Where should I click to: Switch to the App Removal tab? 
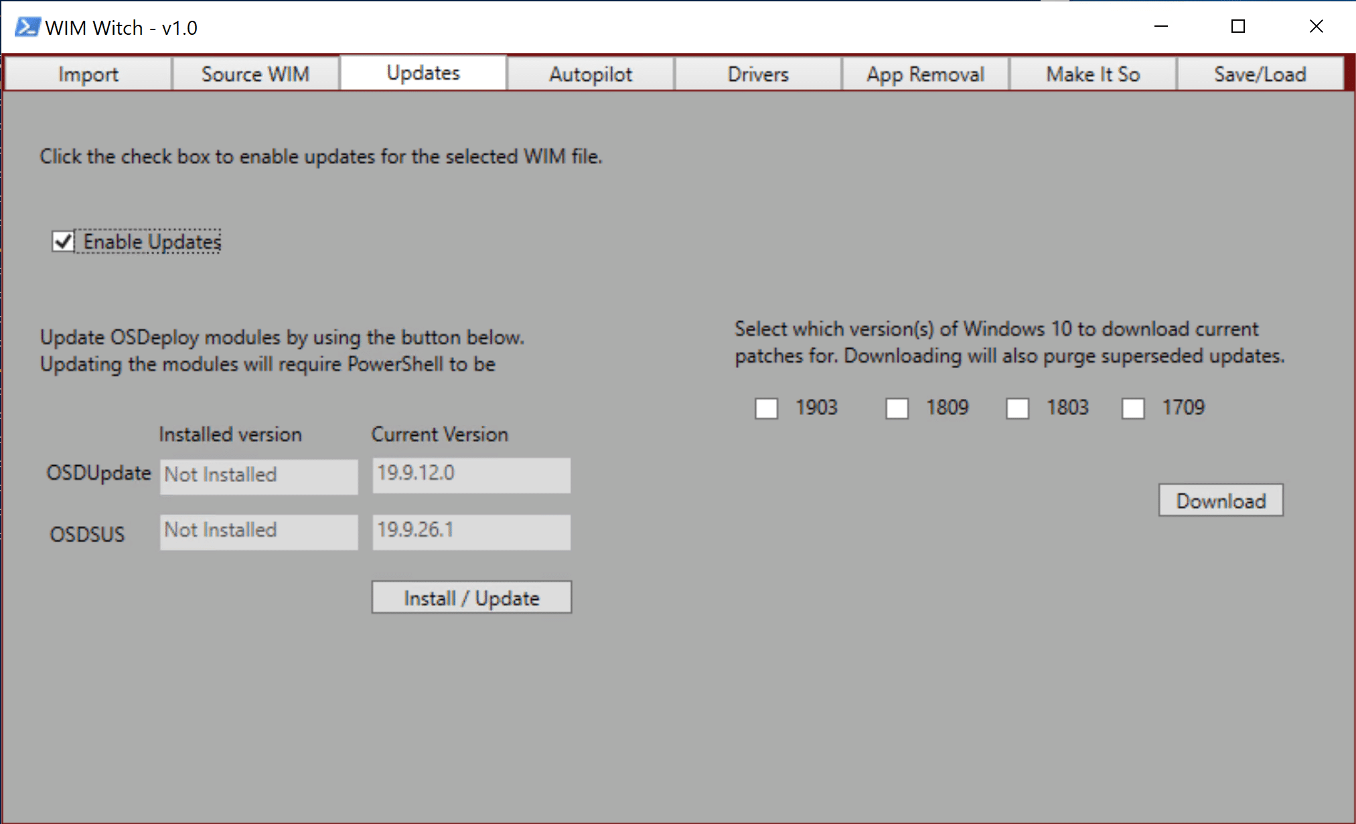925,74
